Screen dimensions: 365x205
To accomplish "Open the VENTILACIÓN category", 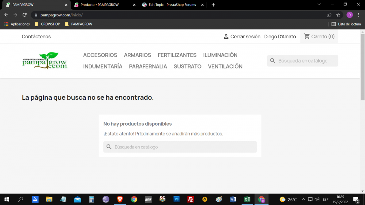I will point(225,66).
